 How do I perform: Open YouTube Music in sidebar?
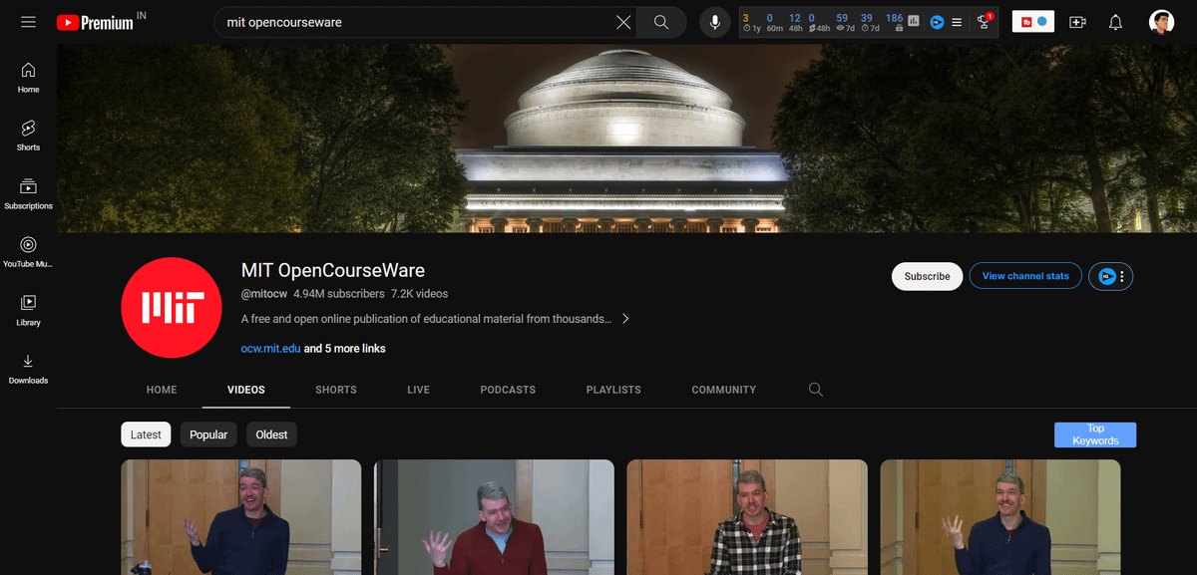click(x=28, y=252)
